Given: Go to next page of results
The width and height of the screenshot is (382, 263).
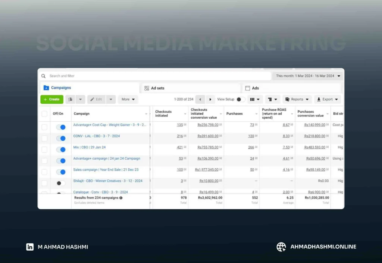Looking at the screenshot, I should pyautogui.click(x=210, y=99).
